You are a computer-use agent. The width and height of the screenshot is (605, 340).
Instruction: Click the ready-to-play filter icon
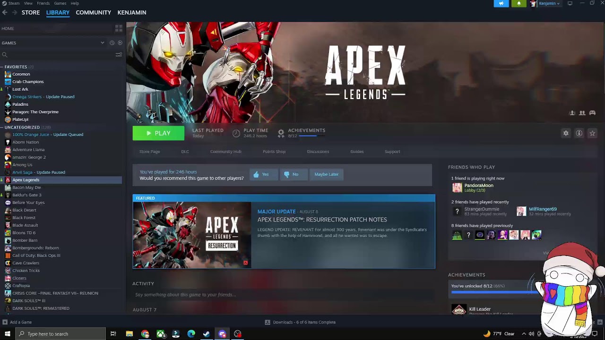point(120,43)
